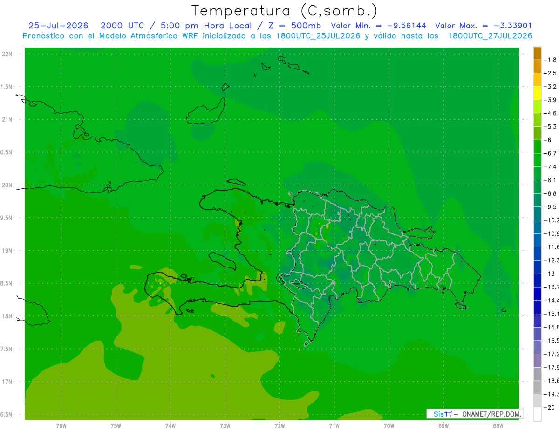Click the 'Valor Min. = -9.56144' value
The width and height of the screenshot is (559, 432).
[x=378, y=26]
